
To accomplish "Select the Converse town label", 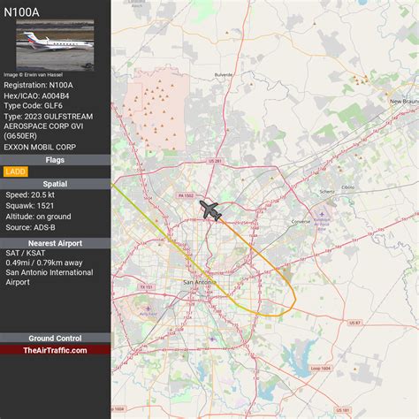I will [301, 222].
